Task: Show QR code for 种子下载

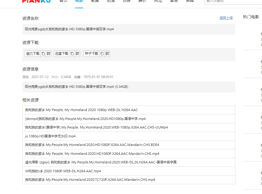Action: pyautogui.click(x=107, y=54)
